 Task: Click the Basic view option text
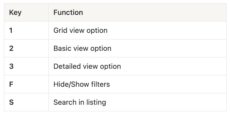[82, 49]
